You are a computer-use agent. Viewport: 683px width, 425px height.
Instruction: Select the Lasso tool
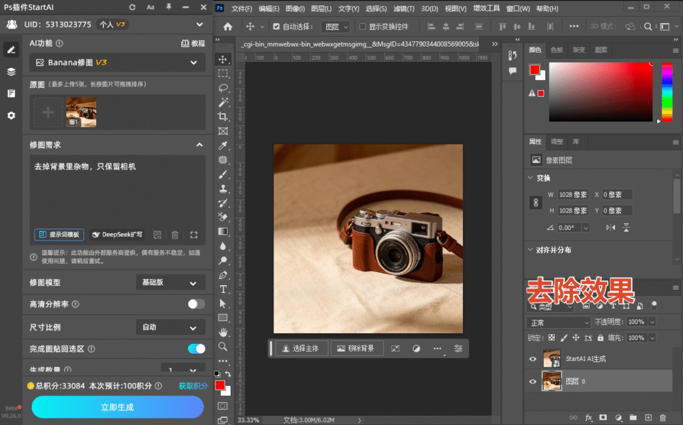223,88
